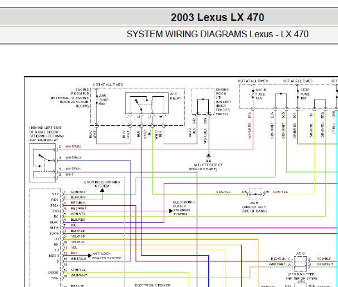Click the AHC RELAY label text
338x287 pixels.
pos(175,96)
